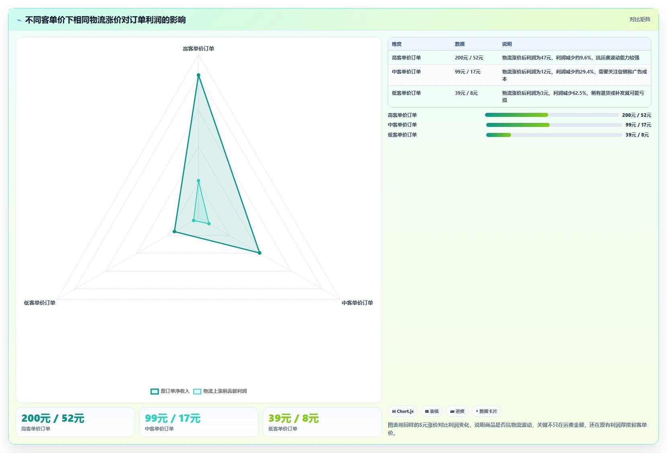Click the 表格 tag chip
The height and width of the screenshot is (453, 667).
click(432, 411)
